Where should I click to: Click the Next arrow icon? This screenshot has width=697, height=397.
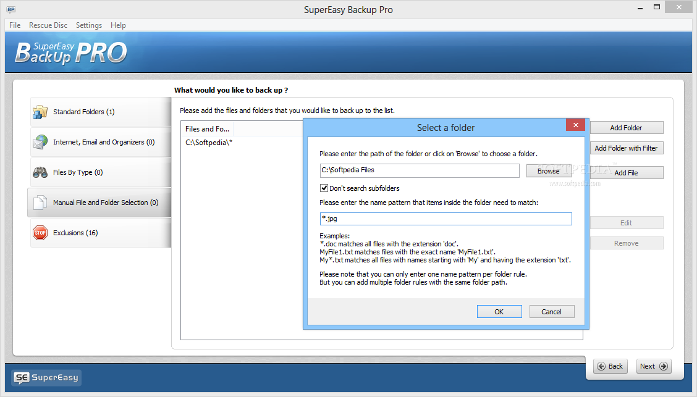point(663,366)
